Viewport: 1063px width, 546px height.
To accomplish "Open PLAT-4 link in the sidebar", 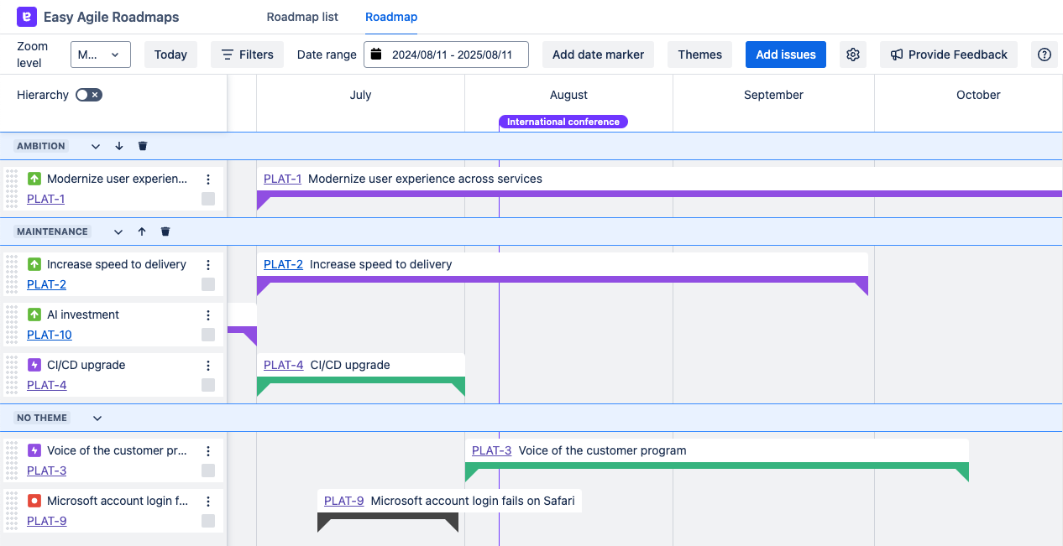I will (47, 385).
